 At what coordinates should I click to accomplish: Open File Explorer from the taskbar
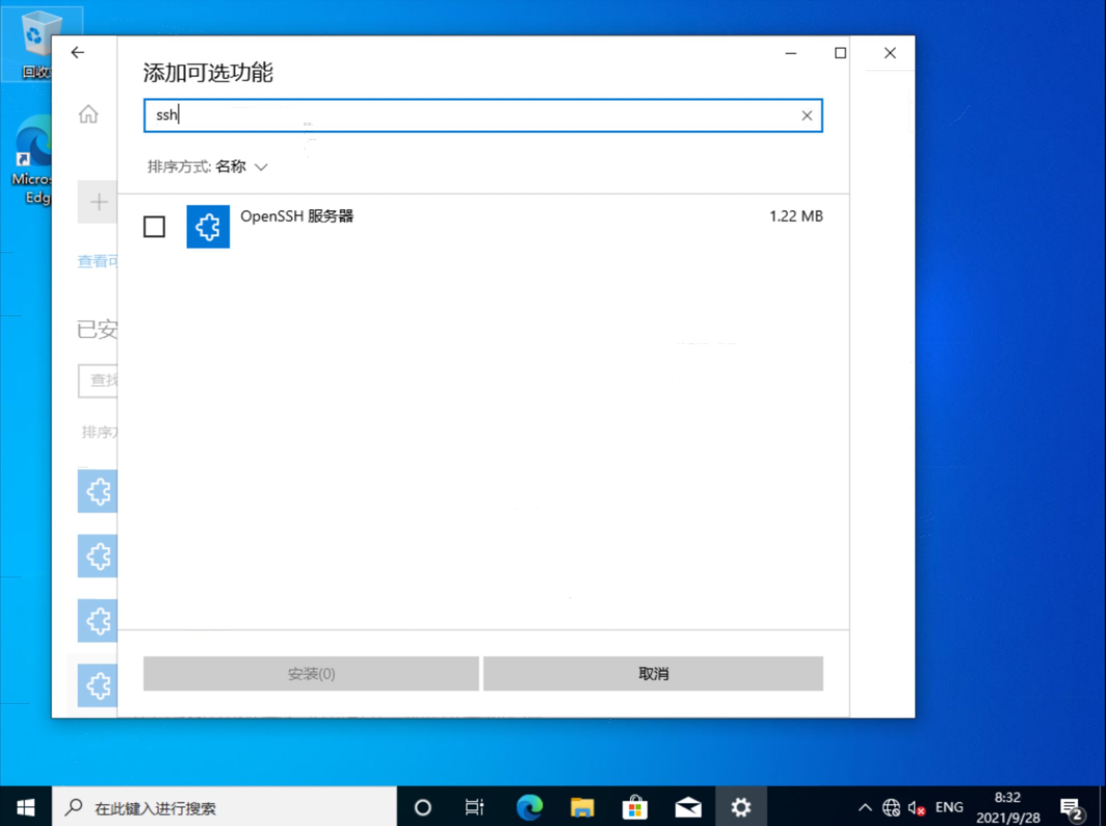[x=582, y=807]
